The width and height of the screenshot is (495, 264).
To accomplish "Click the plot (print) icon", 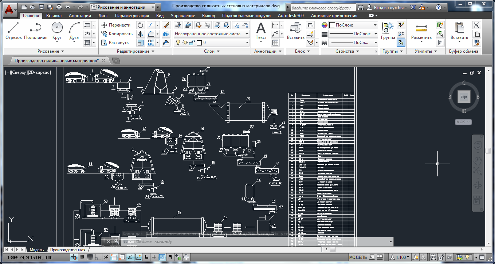I will (x=59, y=7).
